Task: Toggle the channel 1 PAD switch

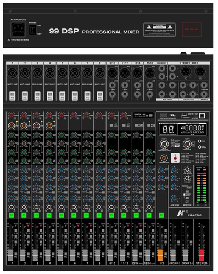Action: [12, 96]
